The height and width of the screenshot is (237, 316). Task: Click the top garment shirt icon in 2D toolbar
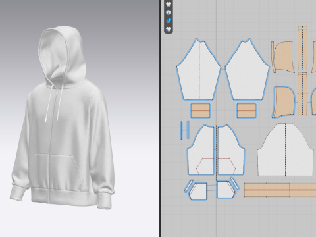pyautogui.click(x=169, y=4)
